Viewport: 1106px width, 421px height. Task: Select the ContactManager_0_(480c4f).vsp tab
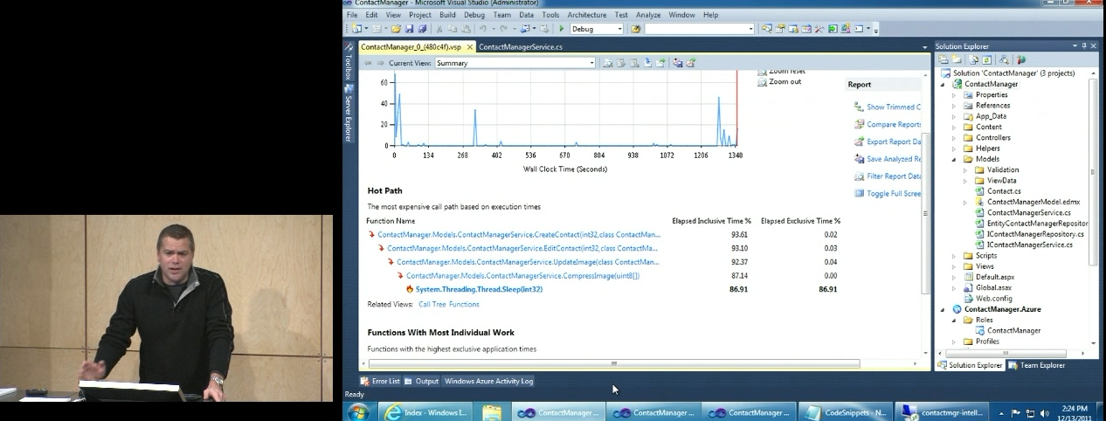pyautogui.click(x=416, y=46)
